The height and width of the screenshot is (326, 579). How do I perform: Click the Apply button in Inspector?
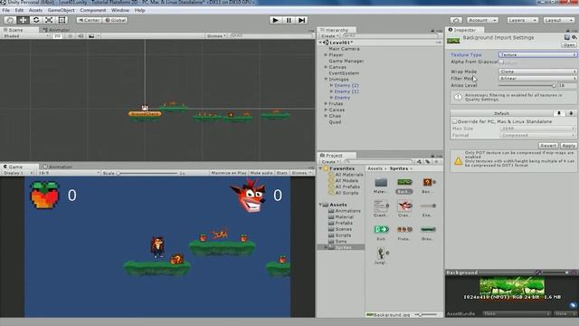coord(568,146)
